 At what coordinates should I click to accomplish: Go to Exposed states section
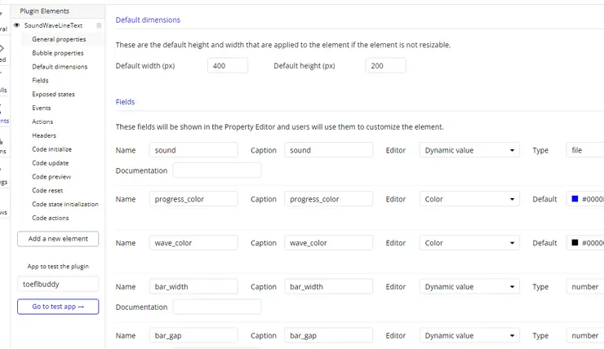53,95
